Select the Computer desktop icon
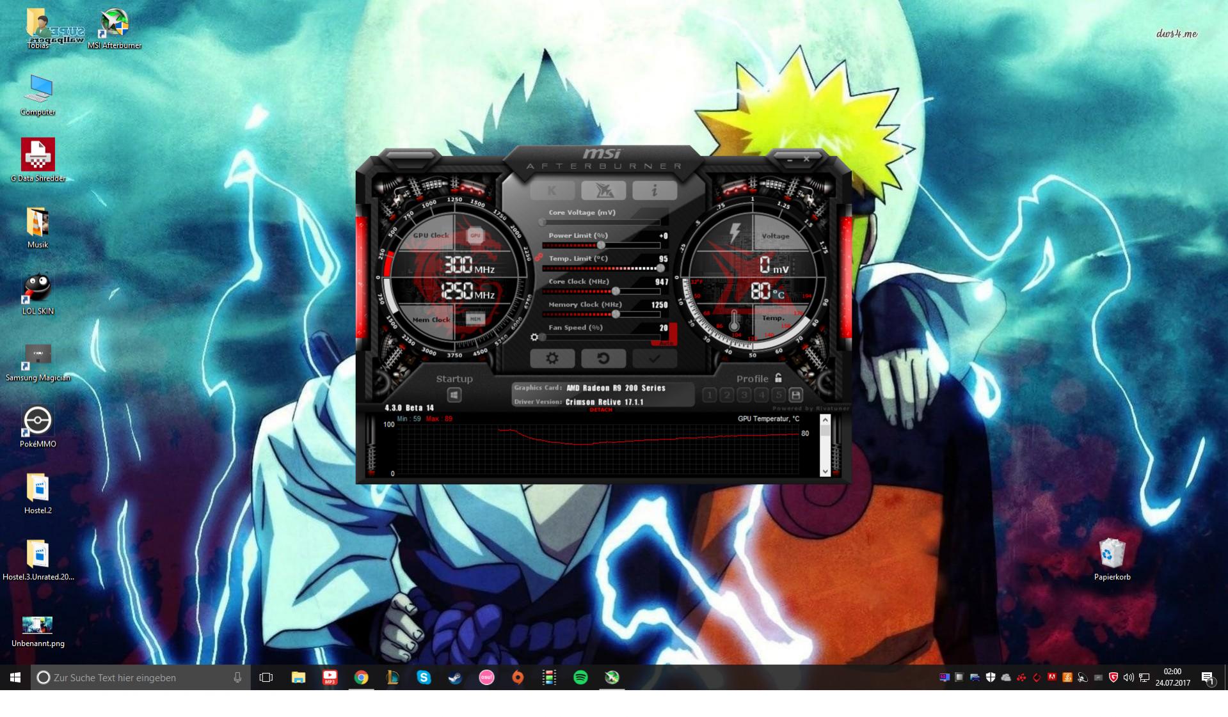This screenshot has width=1228, height=717. (x=38, y=95)
